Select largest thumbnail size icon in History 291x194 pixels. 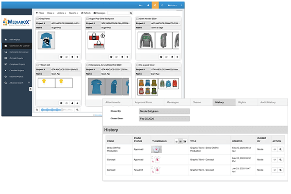click(185, 141)
